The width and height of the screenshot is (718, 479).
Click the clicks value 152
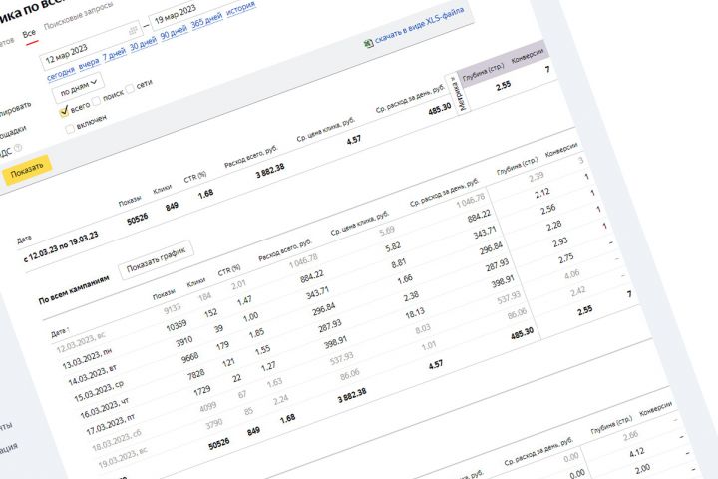[210, 313]
